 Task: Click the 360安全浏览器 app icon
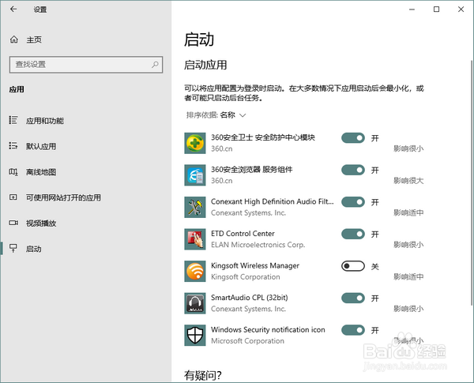pos(195,175)
